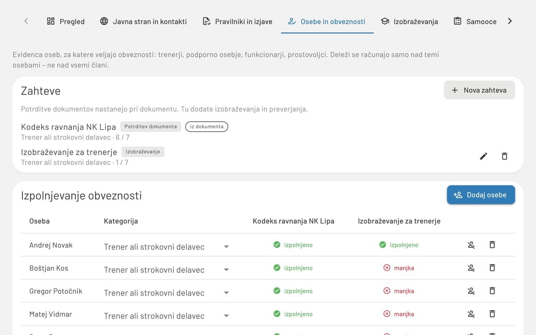536x335 pixels.
Task: Click the 'Izobraževanje' type chip
Action: click(x=143, y=152)
